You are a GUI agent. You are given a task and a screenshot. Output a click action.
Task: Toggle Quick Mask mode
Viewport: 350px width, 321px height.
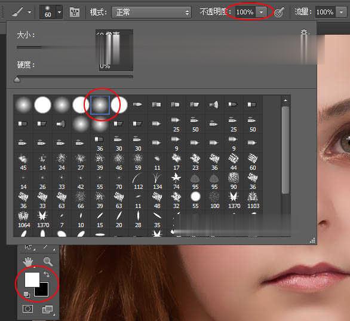[x=28, y=308]
